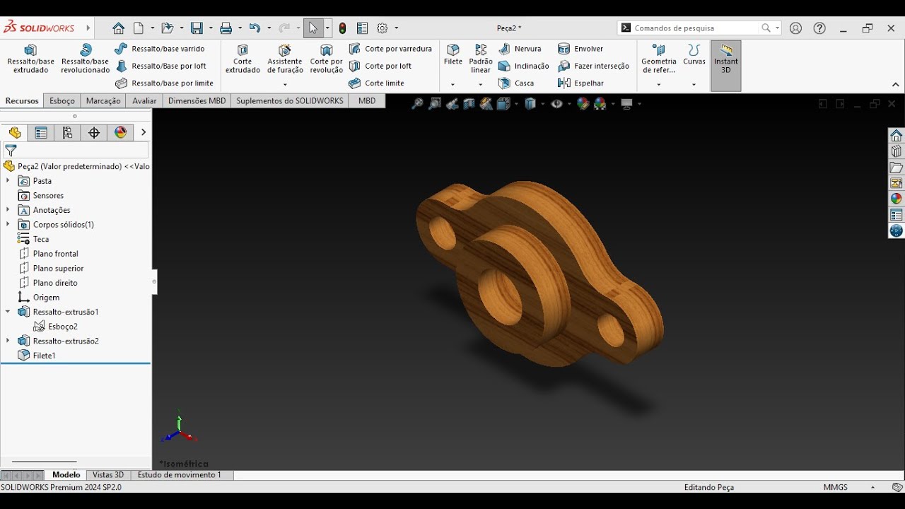Screen dimensions: 905x509
Task: Switch to the Esboço tab
Action: pos(62,101)
